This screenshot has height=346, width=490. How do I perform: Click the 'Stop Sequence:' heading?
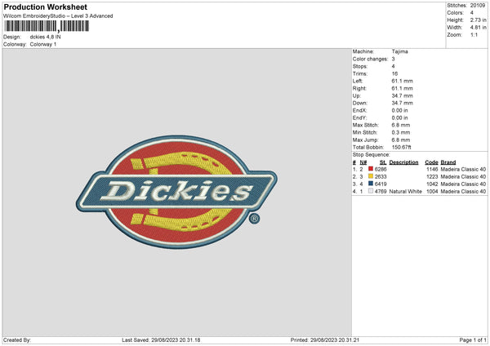pyautogui.click(x=372, y=154)
